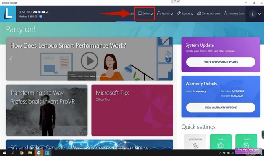Click the Lenovo Vantage L logo
Image resolution: width=264 pixels, height=156 pixels.
coord(8,14)
